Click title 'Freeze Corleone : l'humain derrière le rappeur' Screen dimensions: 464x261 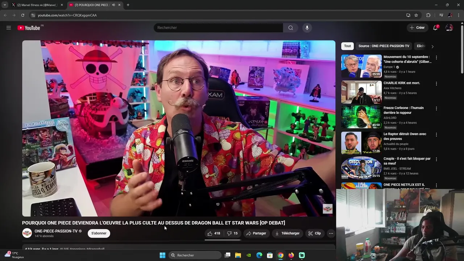point(403,110)
